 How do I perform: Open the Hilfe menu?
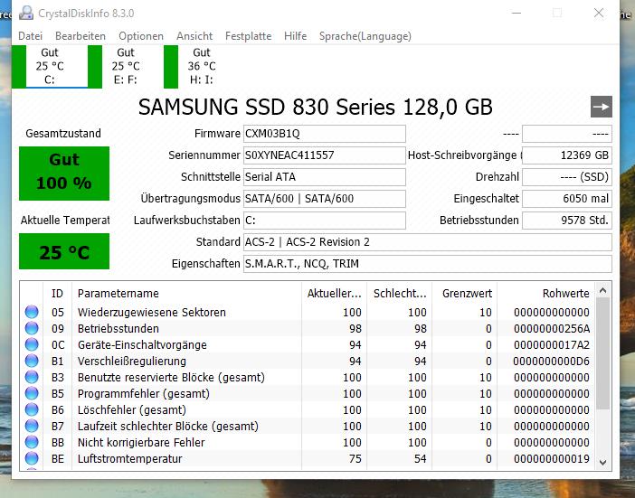[295, 36]
